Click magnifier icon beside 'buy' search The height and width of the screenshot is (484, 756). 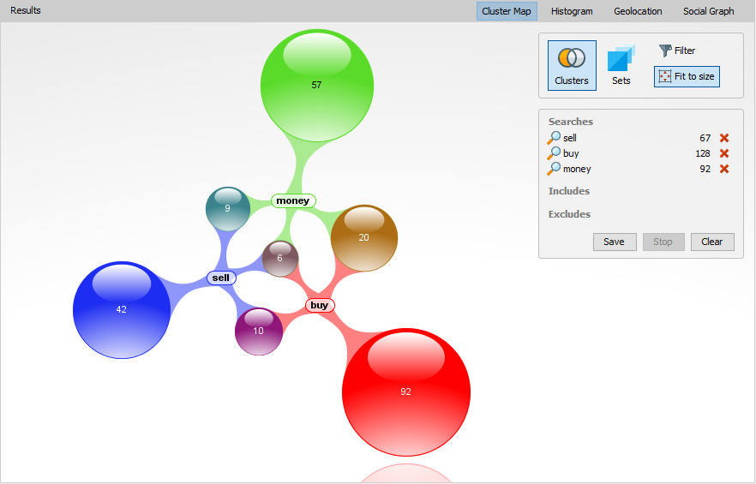tap(555, 153)
